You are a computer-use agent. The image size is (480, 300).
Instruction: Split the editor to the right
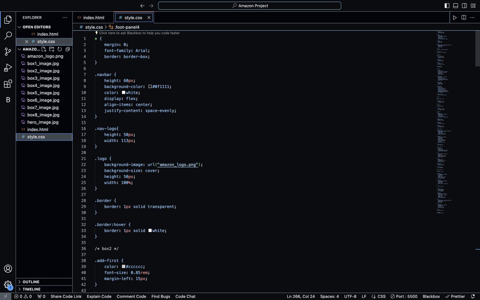coord(464,18)
